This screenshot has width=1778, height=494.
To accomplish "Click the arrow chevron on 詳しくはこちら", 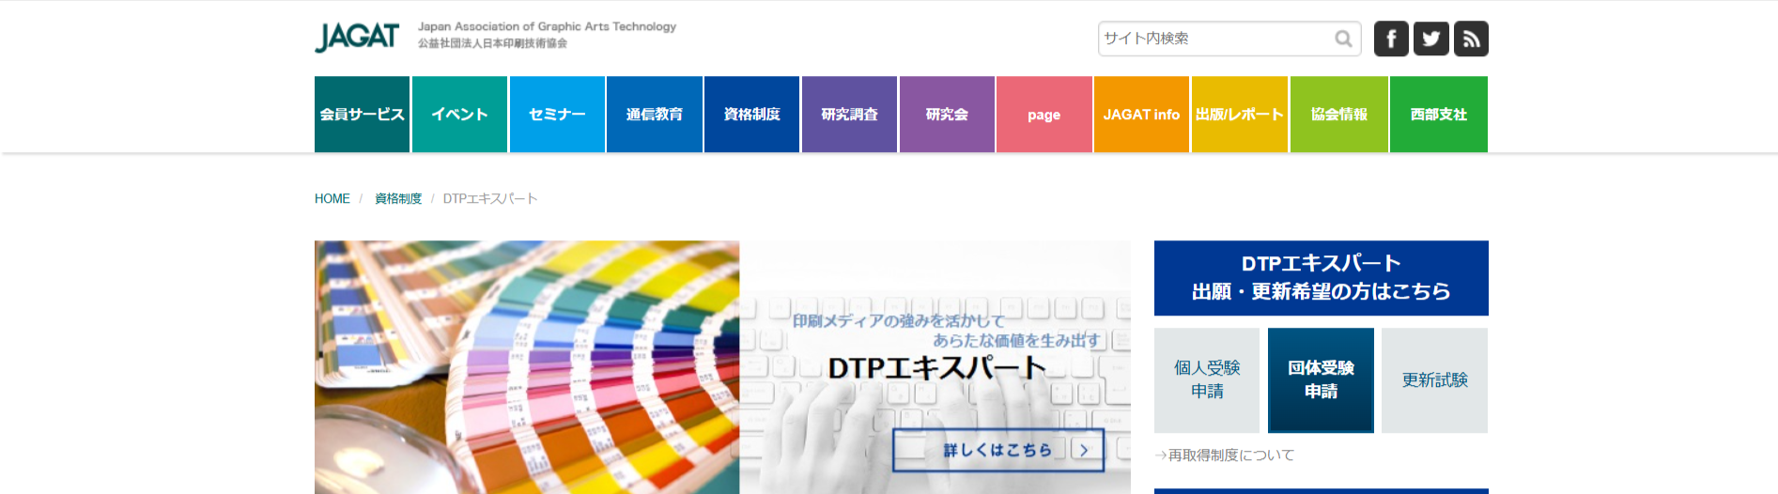I will point(1085,450).
